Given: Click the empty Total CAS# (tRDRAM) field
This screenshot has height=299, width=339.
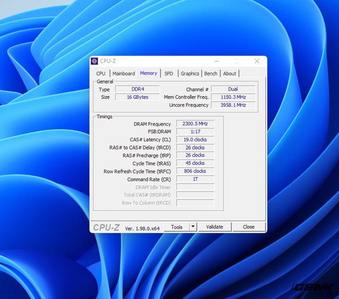Looking at the screenshot, I should (195, 195).
